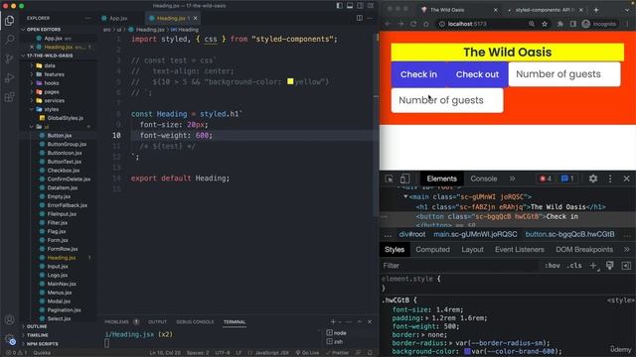Customize layout icon in title bar
This screenshot has height=357, width=636.
point(371,6)
